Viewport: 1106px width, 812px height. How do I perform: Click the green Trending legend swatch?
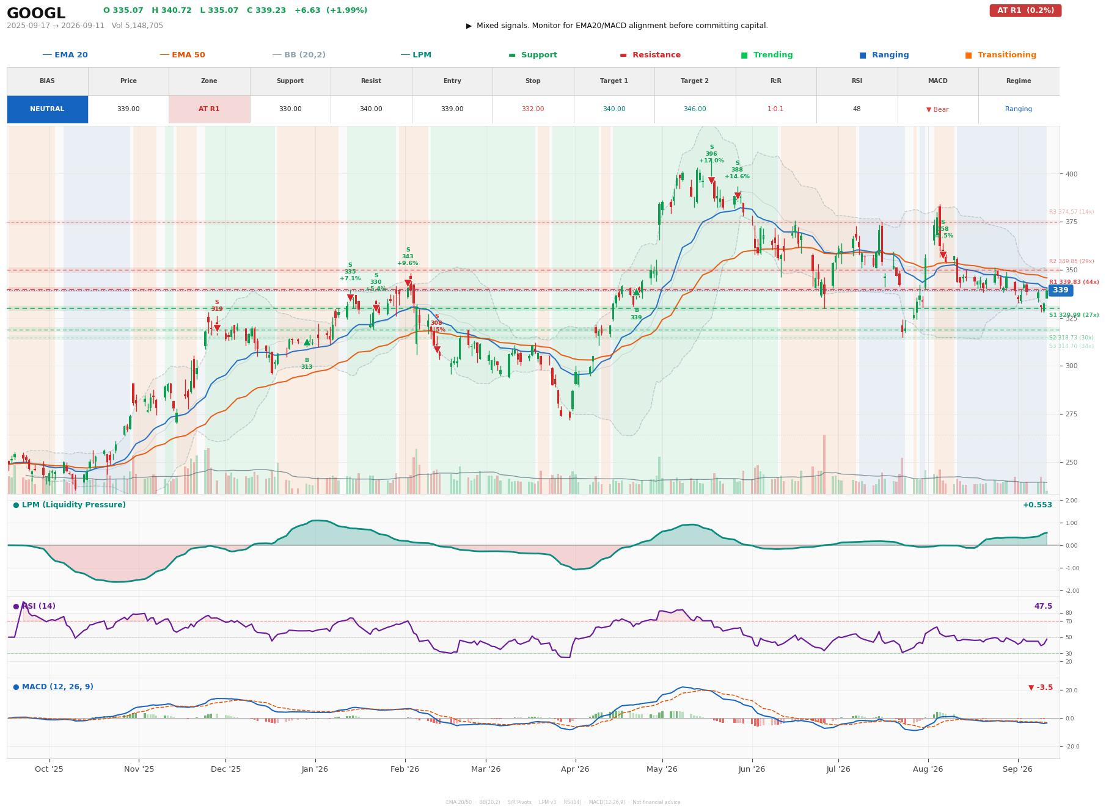pos(744,55)
